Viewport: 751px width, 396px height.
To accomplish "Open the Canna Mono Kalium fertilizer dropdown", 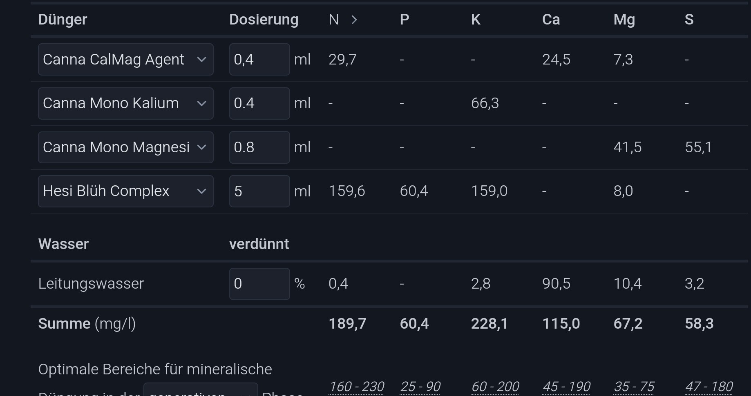I will pyautogui.click(x=125, y=103).
